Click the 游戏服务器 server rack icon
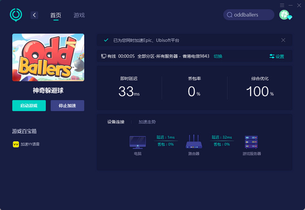 [x=251, y=142]
